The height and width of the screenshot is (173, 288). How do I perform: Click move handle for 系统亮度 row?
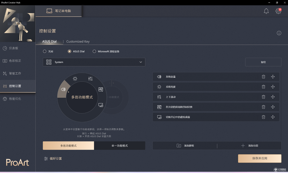tap(273, 87)
